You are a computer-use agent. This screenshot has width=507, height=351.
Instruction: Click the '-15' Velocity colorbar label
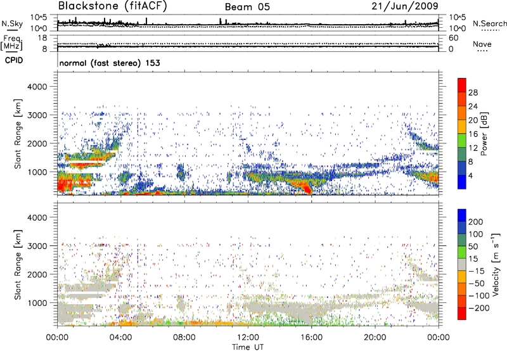click(477, 271)
